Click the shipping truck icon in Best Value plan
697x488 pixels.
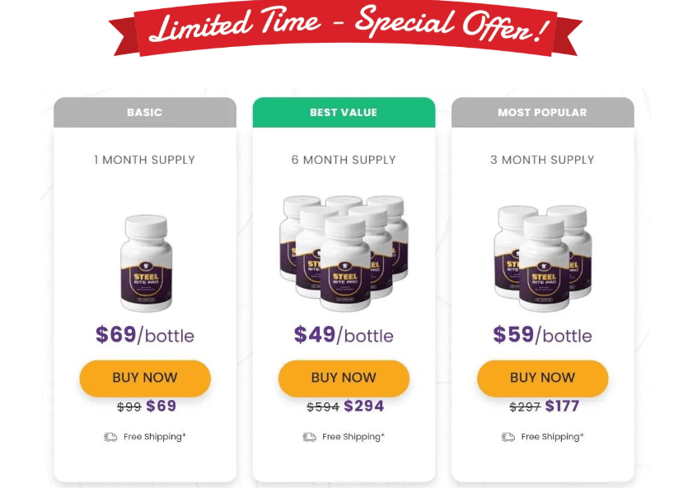(310, 437)
